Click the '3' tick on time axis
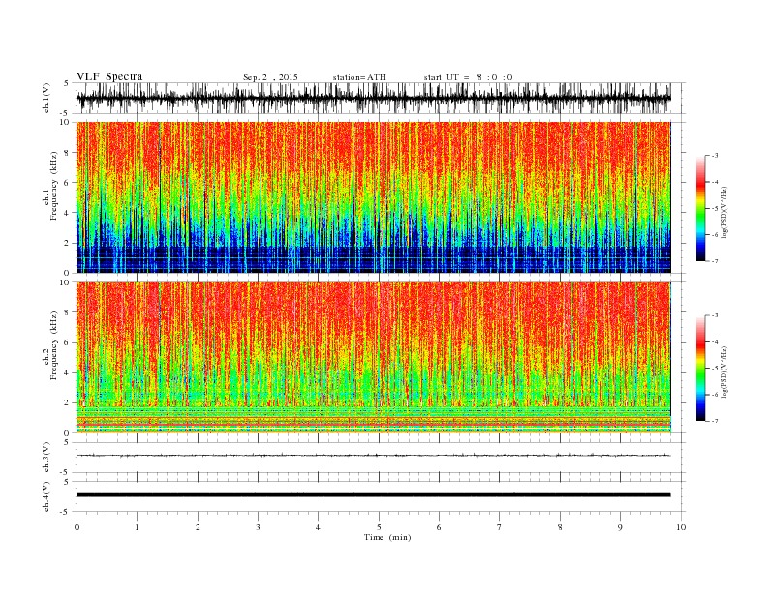This screenshot has height=592, width=767. 258,527
